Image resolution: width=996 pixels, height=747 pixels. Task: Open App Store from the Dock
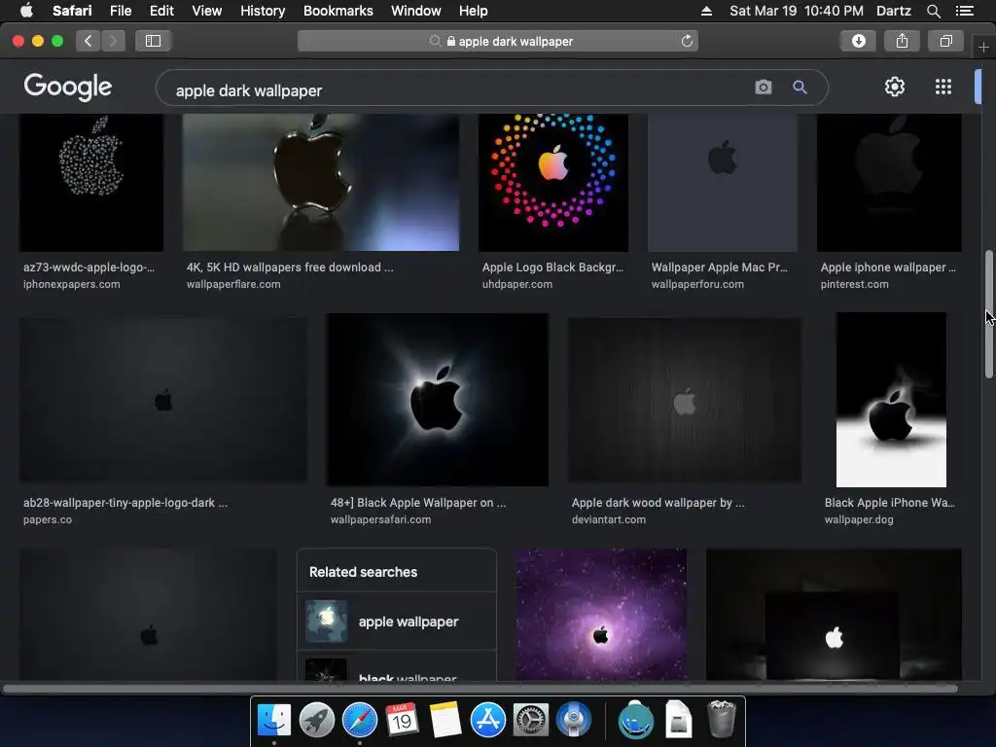coord(488,721)
